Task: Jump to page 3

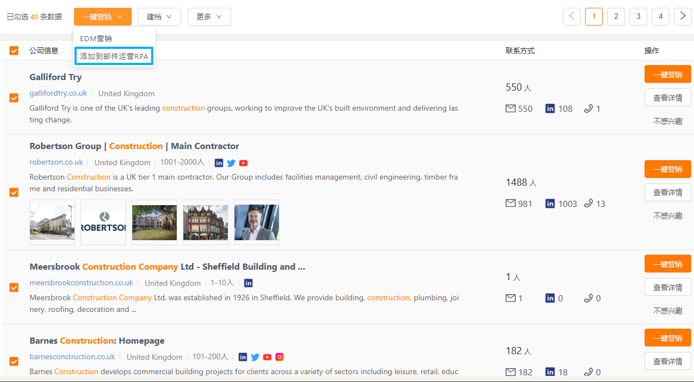Action: click(638, 17)
